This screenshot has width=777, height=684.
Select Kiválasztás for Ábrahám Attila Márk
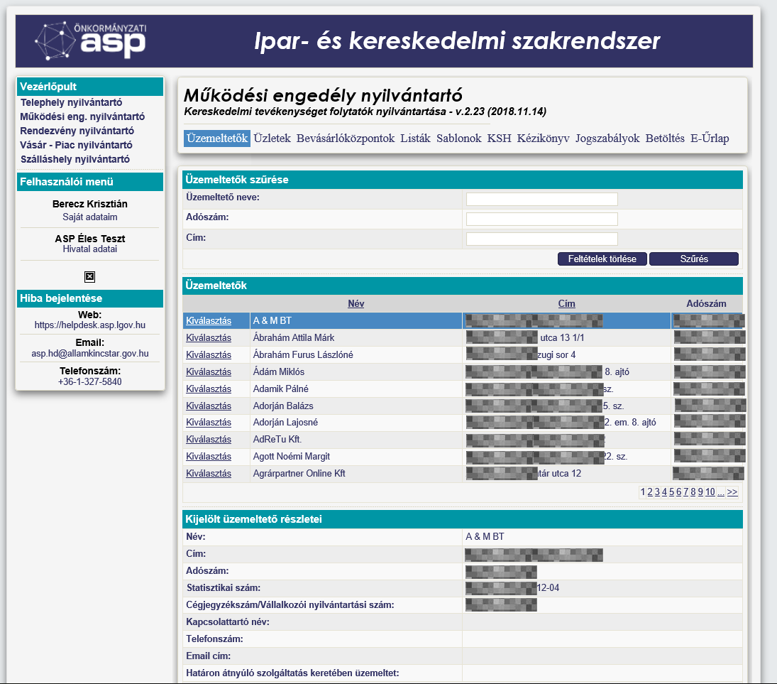coord(209,338)
